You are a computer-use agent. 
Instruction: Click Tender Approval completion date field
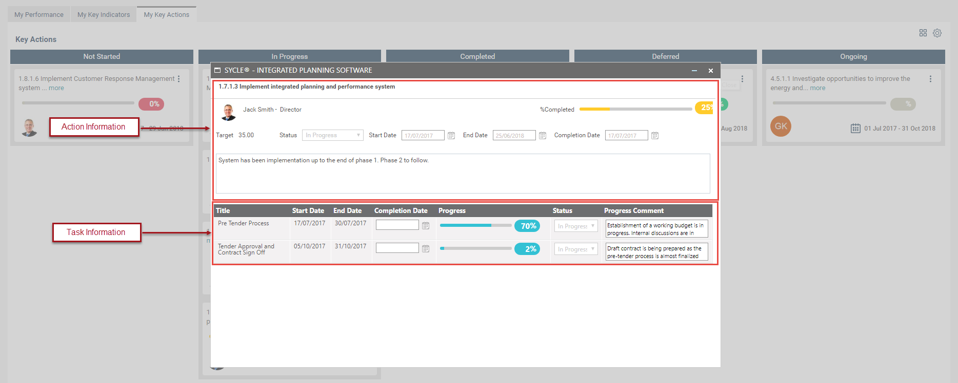coord(397,248)
